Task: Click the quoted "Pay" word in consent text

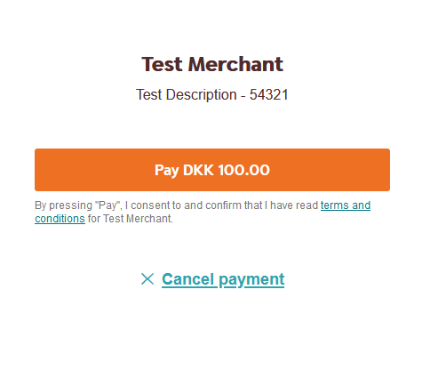Action: point(108,205)
